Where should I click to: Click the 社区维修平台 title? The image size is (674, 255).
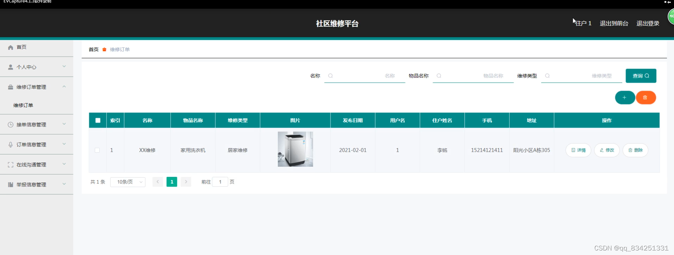(x=337, y=23)
